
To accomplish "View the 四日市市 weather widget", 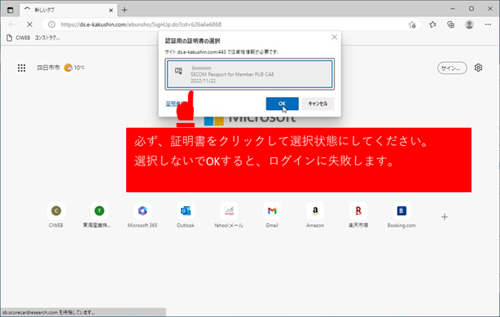I will coord(60,68).
